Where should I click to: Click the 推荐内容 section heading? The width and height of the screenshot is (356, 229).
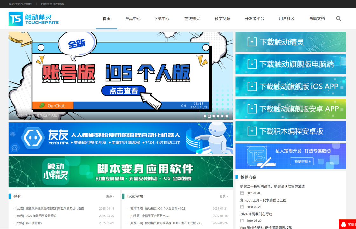248,177
